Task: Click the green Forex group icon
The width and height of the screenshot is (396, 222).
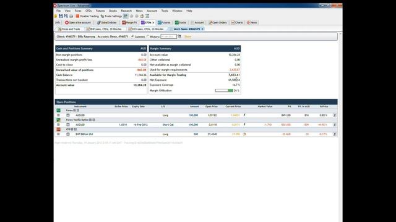Action: click(x=59, y=110)
